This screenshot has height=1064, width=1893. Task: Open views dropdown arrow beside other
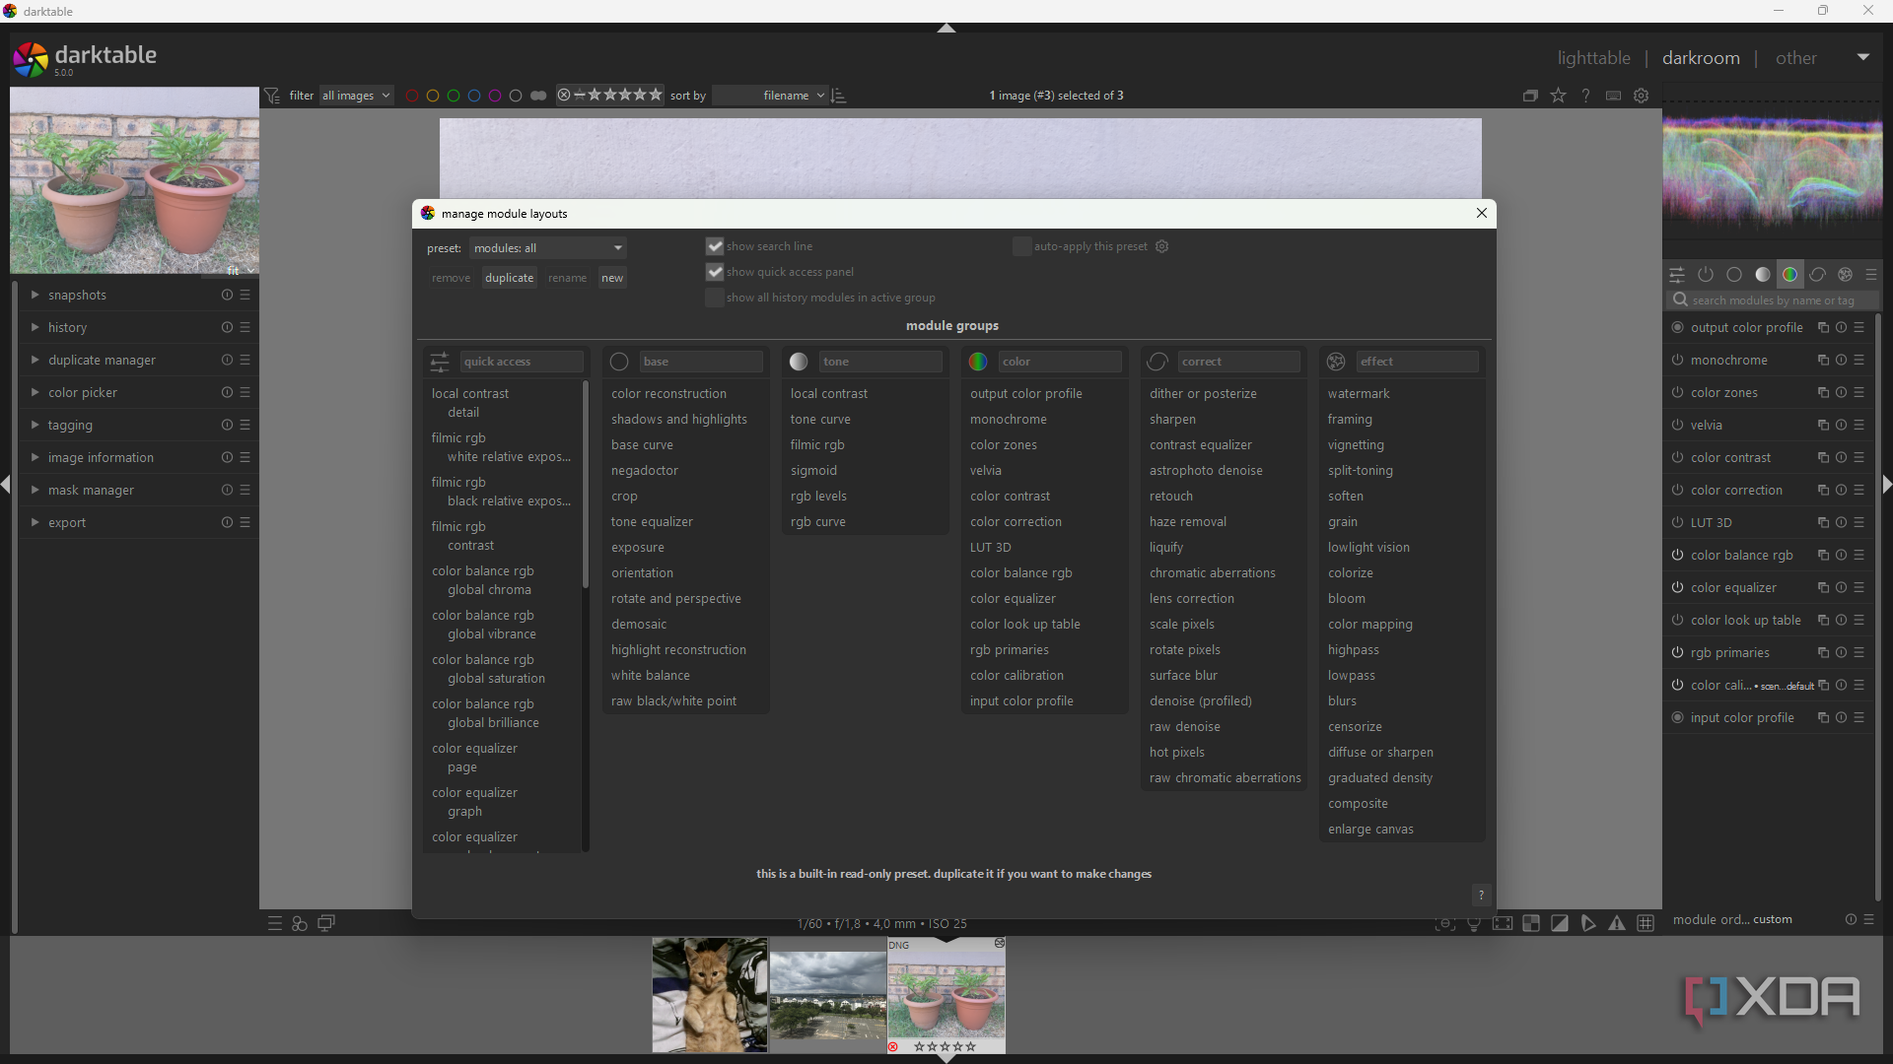pyautogui.click(x=1863, y=57)
